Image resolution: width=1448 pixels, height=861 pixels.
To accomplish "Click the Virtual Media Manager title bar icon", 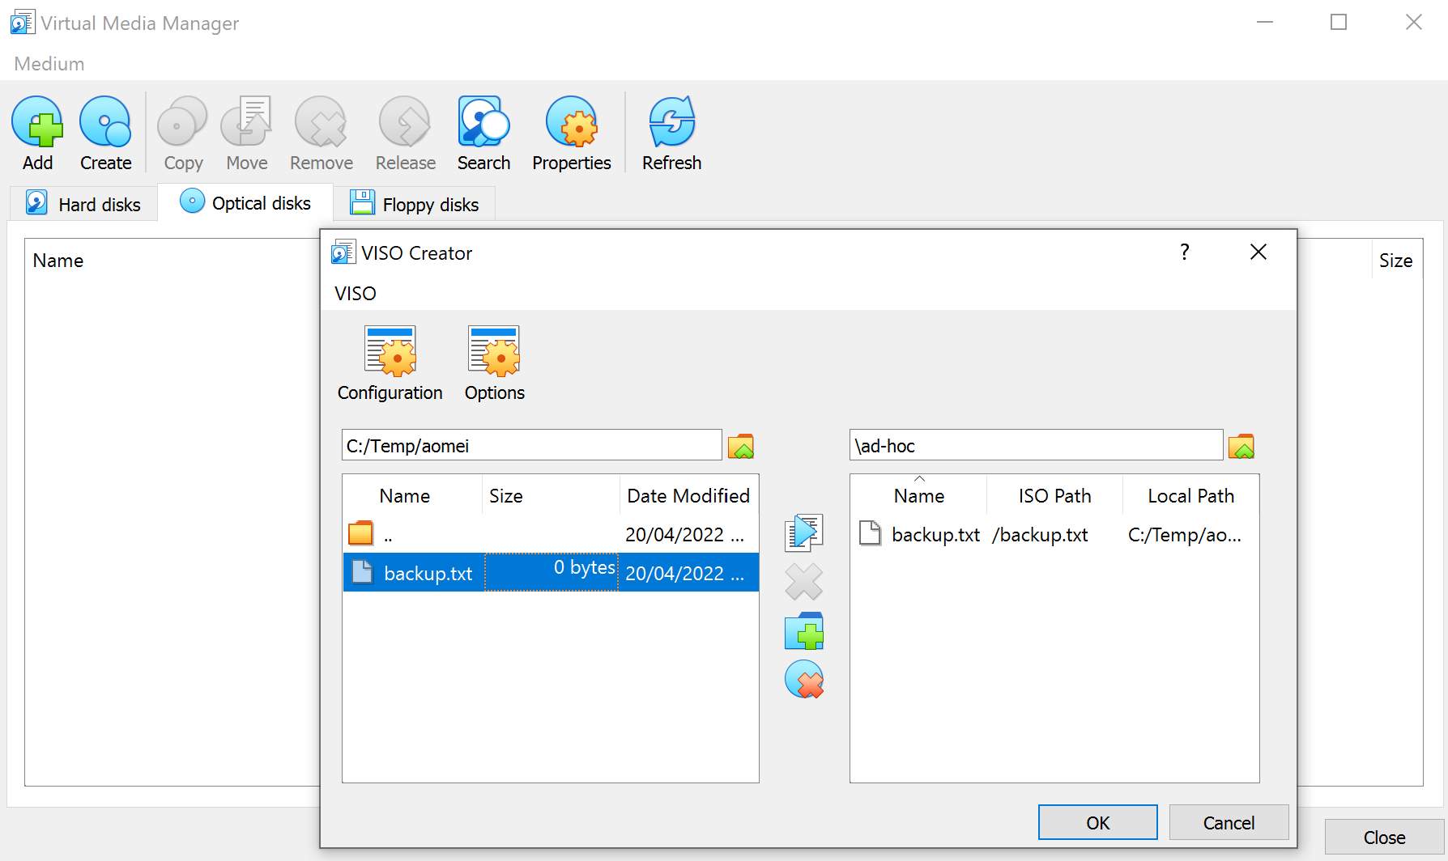I will click(x=23, y=22).
